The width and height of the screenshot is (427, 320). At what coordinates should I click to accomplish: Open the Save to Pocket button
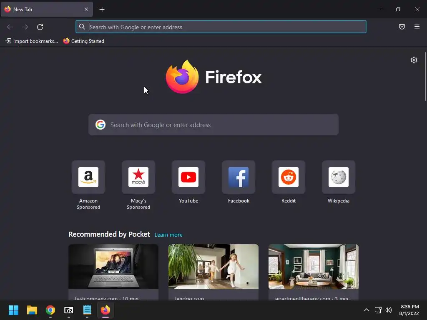(x=402, y=27)
